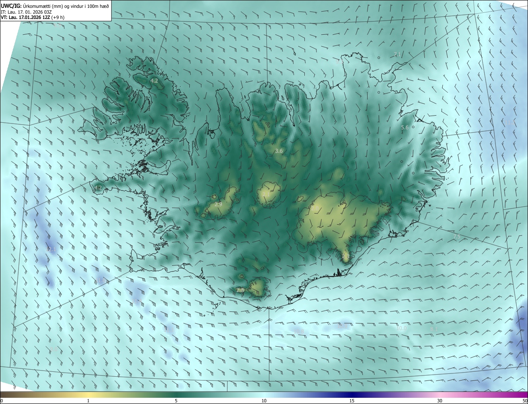Click the 5.6 value in east Iceland
The width and height of the screenshot is (528, 404).
pyautogui.click(x=405, y=128)
